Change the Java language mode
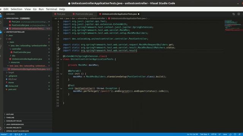The image size is (243, 136). (x=225, y=134)
